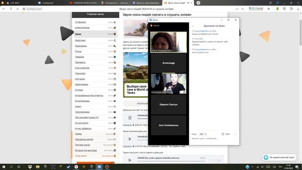Open a new browser tab

[198, 3]
